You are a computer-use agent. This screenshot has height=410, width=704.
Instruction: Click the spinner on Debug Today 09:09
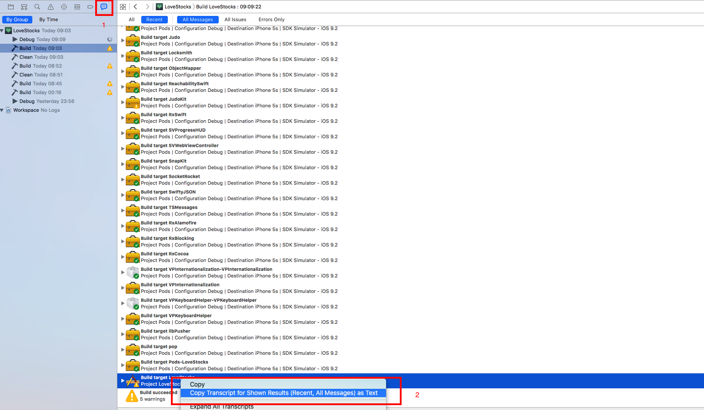point(110,39)
